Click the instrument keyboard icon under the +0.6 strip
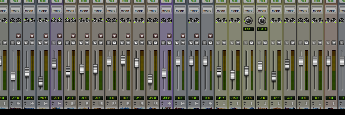 point(128,103)
